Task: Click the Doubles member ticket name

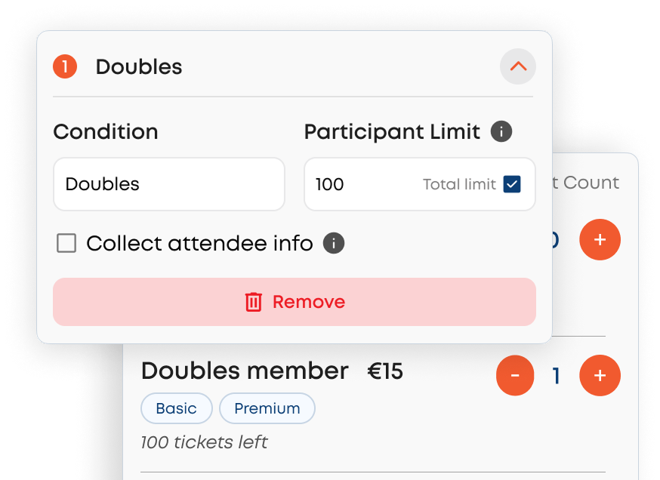Action: coord(245,371)
